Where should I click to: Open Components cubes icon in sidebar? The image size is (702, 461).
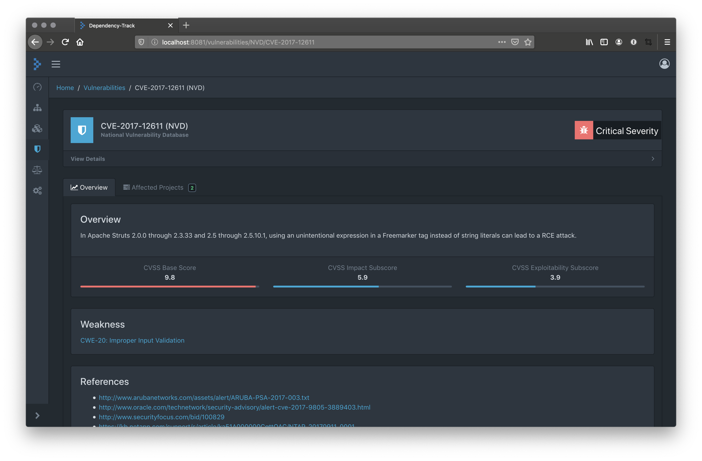click(37, 128)
